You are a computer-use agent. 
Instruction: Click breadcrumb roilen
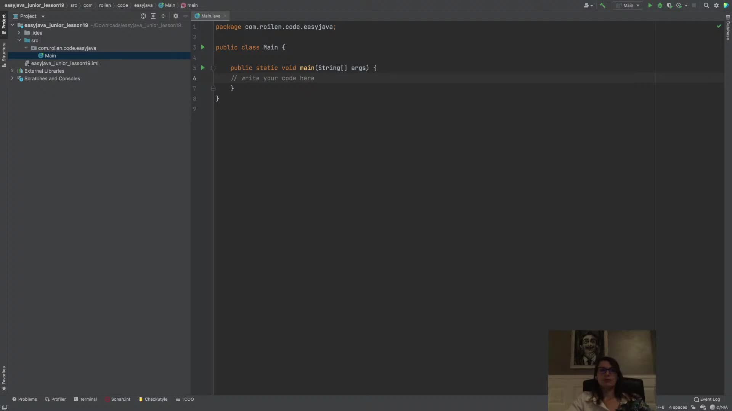click(105, 5)
